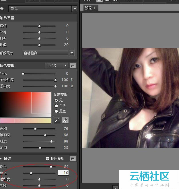The height and width of the screenshot is (189, 179).
Task: Click the 饱和度 value 68
Action: 66,135
